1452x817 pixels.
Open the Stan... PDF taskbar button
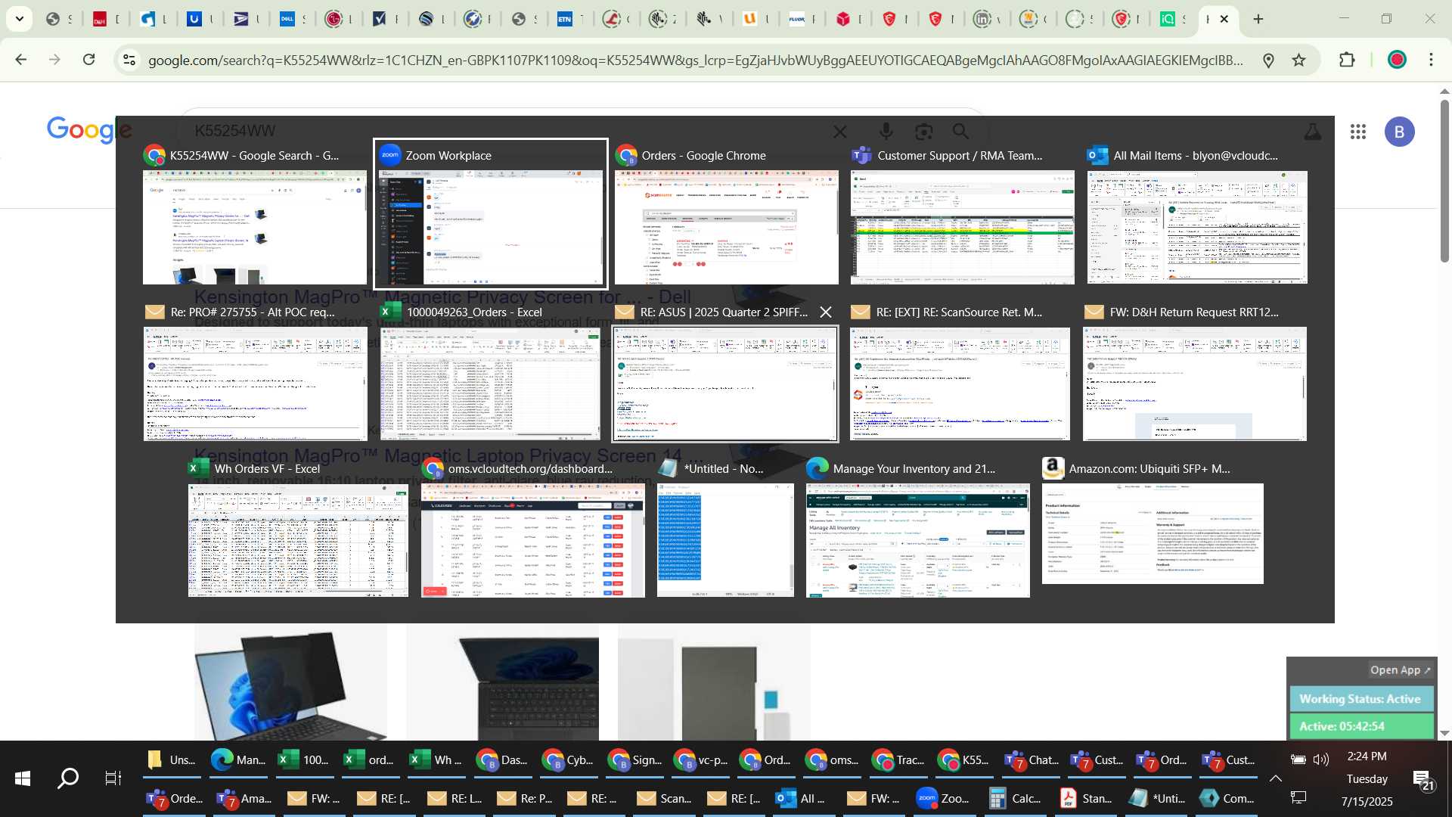click(1086, 798)
